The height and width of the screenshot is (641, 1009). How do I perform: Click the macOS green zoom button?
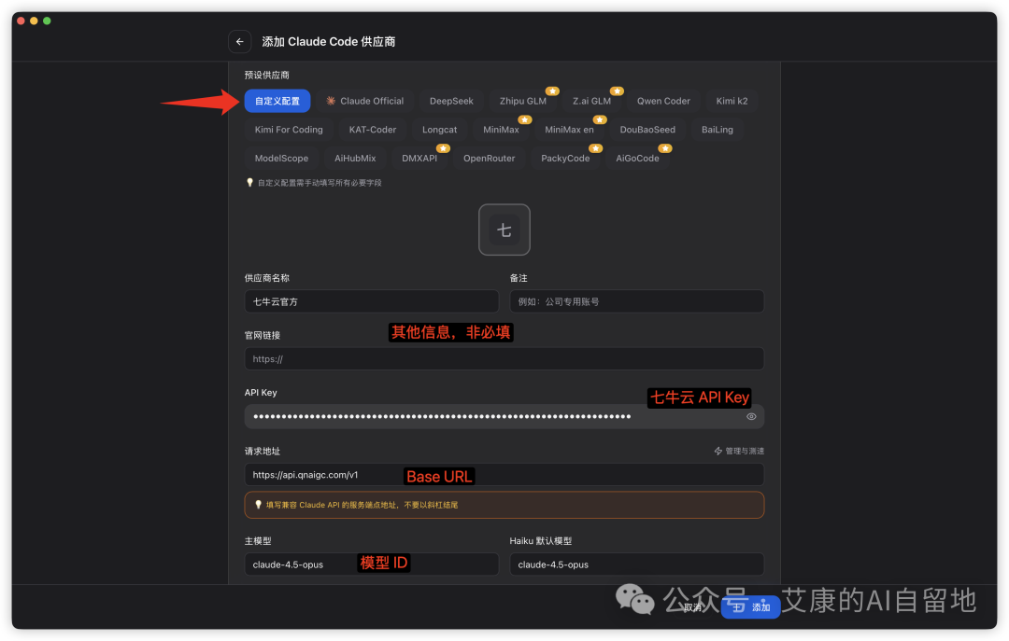[x=47, y=21]
